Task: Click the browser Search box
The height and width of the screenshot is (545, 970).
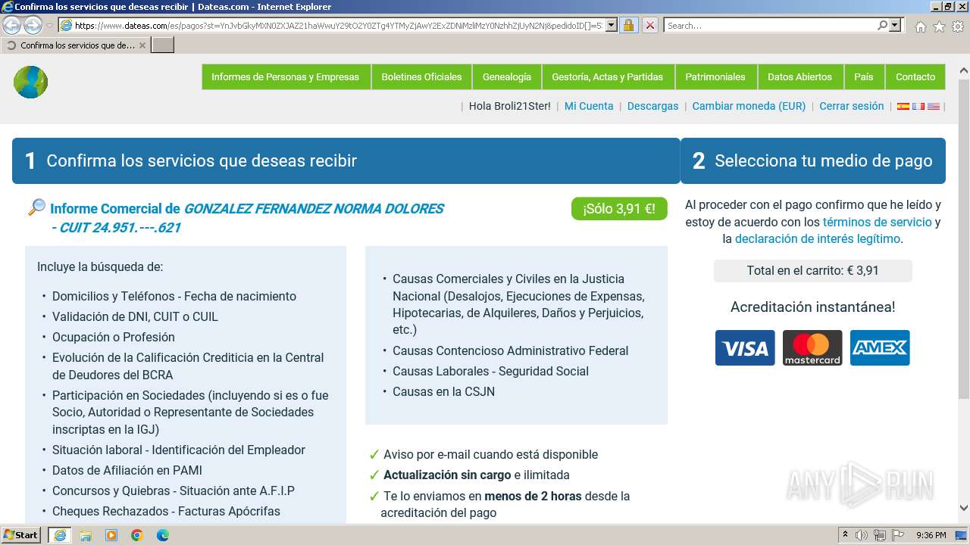Action: tap(771, 25)
